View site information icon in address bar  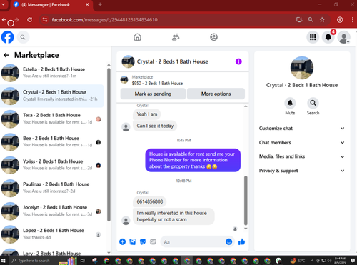coord(45,20)
